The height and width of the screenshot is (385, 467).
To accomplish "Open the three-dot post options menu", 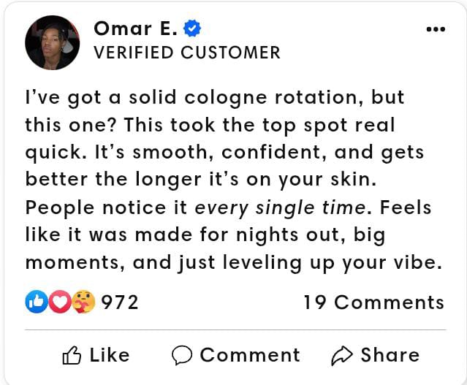I will coord(435,29).
